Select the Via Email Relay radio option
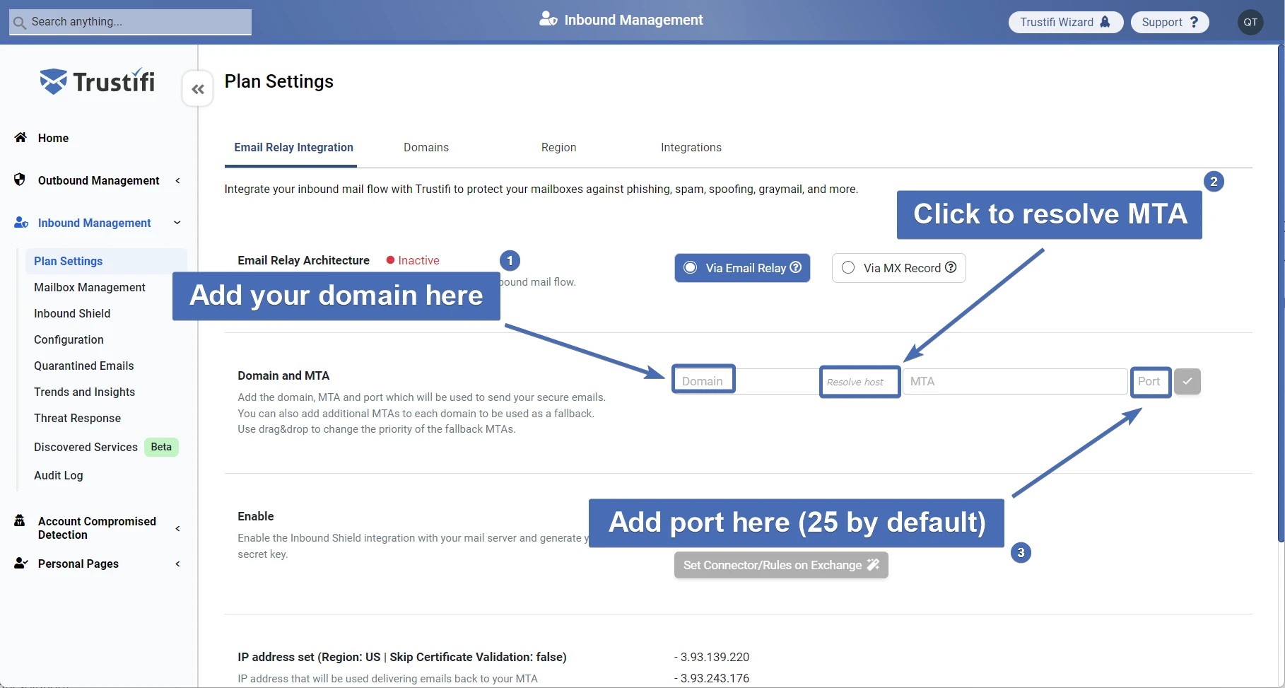1285x688 pixels. tap(691, 268)
